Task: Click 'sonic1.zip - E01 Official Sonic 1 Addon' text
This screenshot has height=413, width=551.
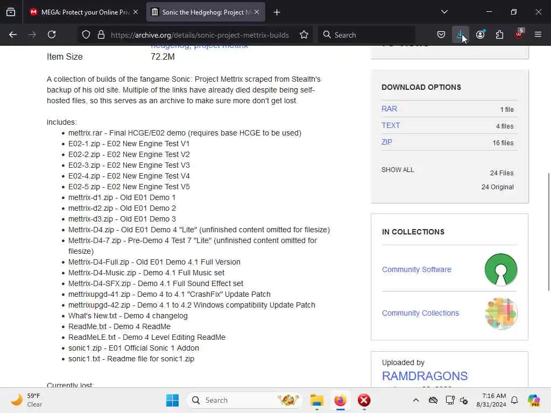Action: (x=133, y=348)
